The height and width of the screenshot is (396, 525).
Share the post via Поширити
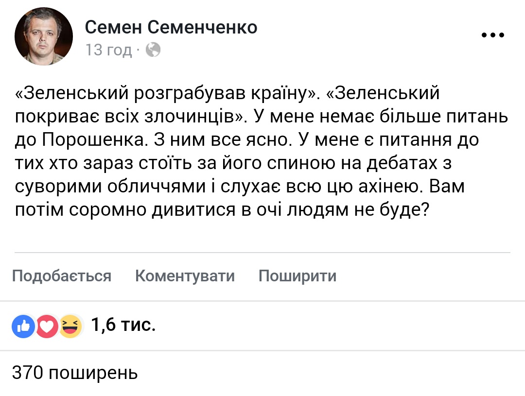click(x=297, y=276)
